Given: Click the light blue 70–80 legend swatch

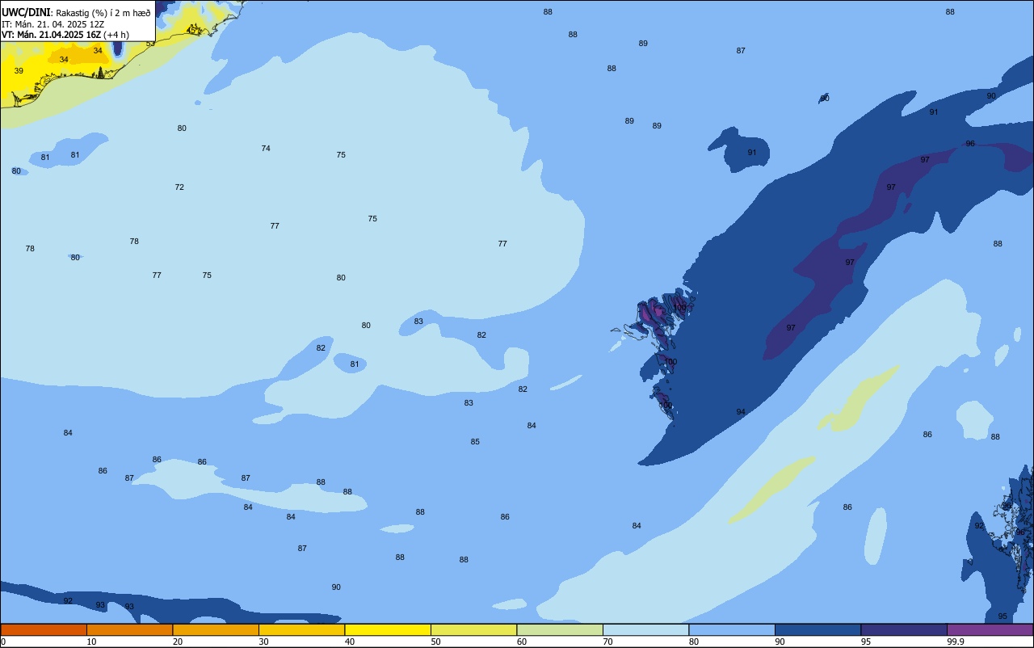Looking at the screenshot, I should 645,629.
